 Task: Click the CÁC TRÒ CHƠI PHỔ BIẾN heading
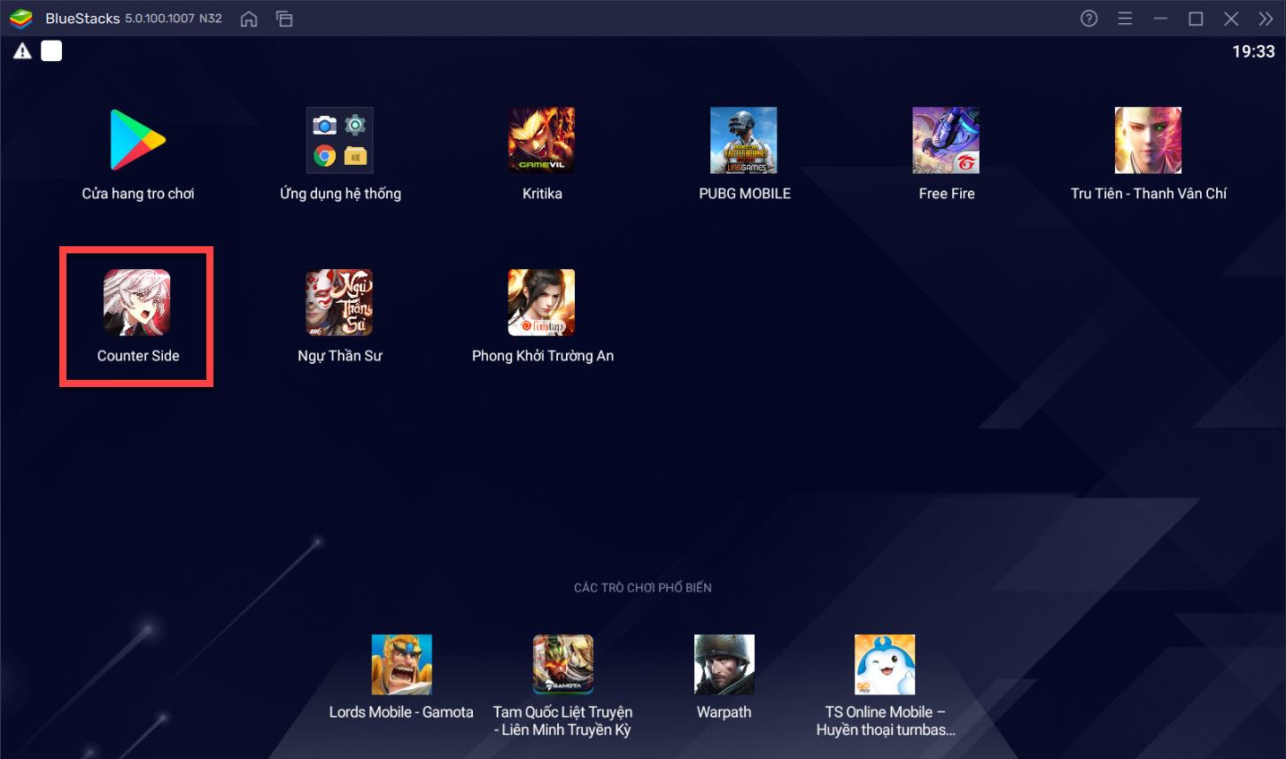(643, 587)
